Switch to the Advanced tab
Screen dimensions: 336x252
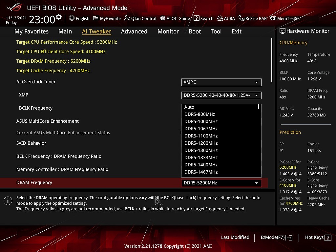tap(134, 31)
